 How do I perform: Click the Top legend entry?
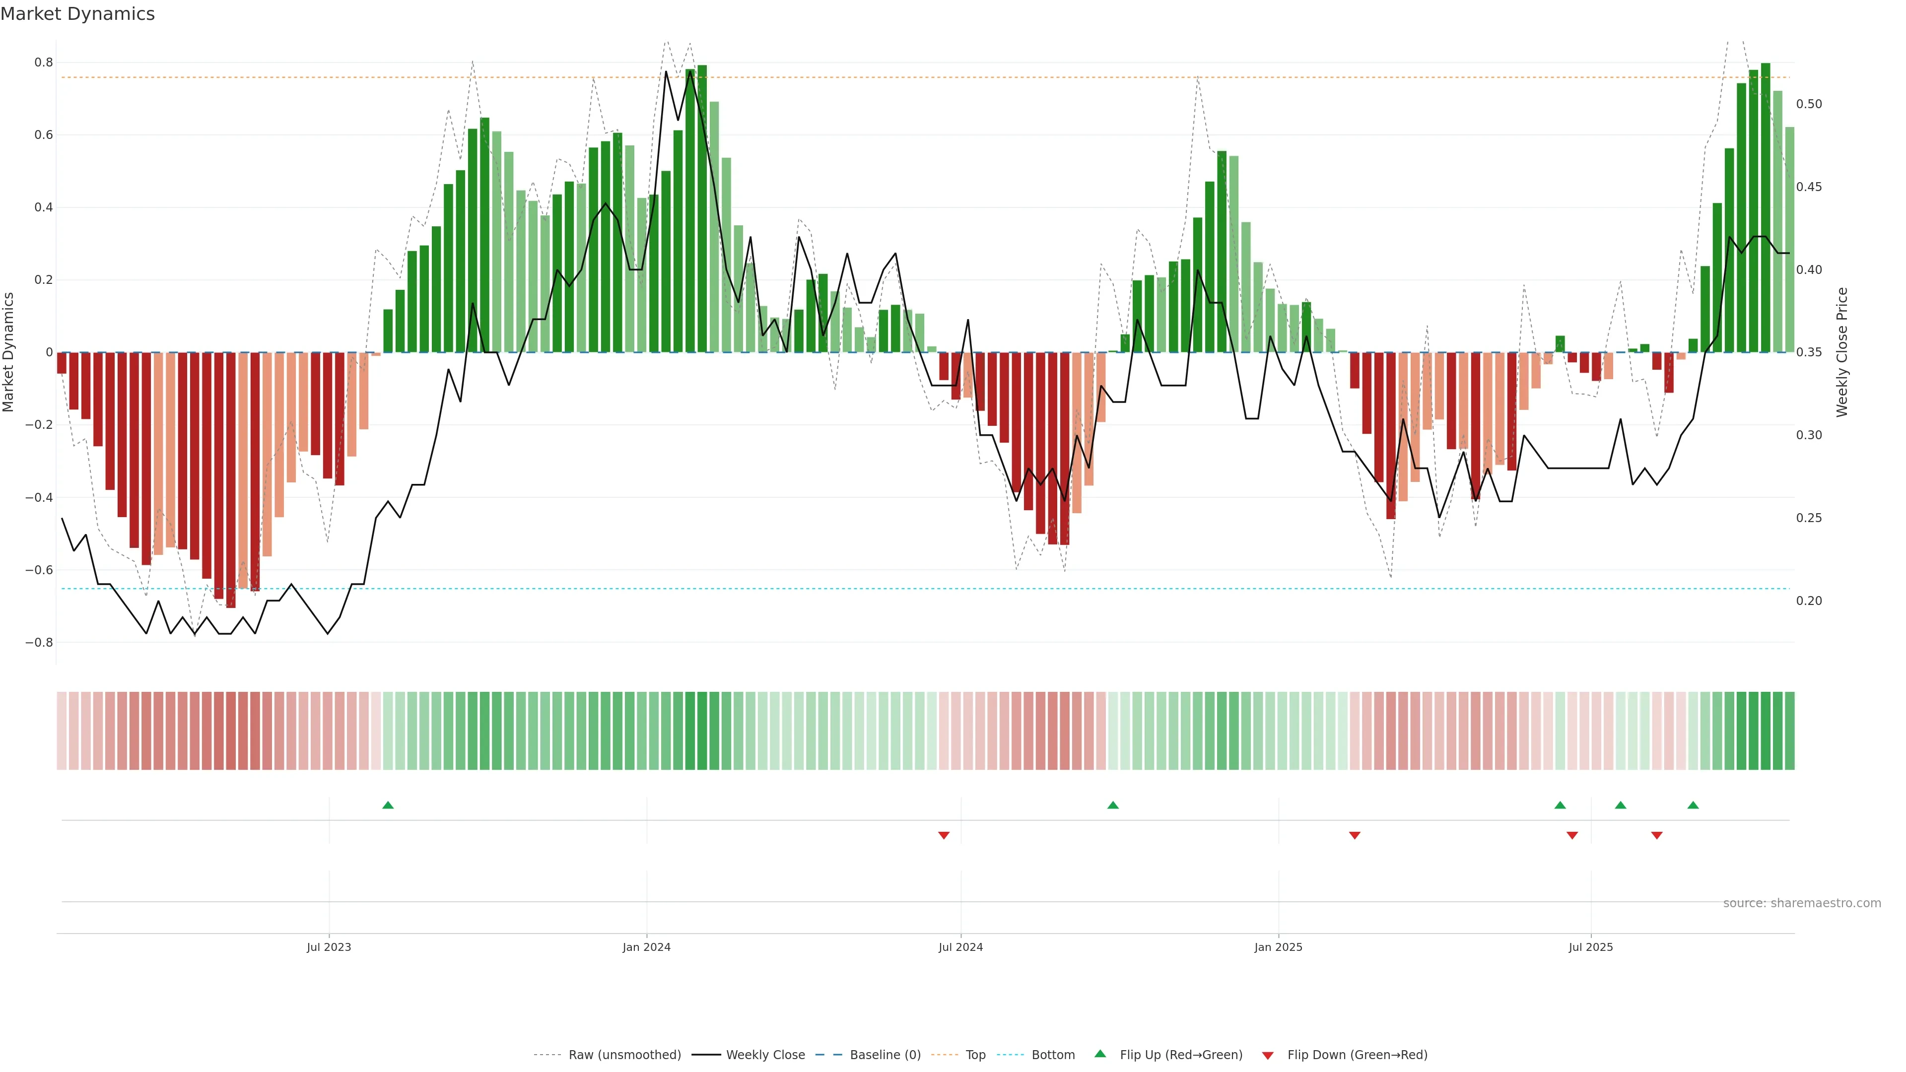click(975, 1055)
